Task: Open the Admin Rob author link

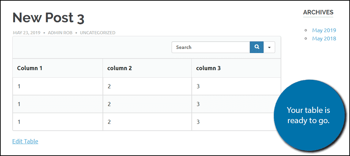Action: point(60,32)
